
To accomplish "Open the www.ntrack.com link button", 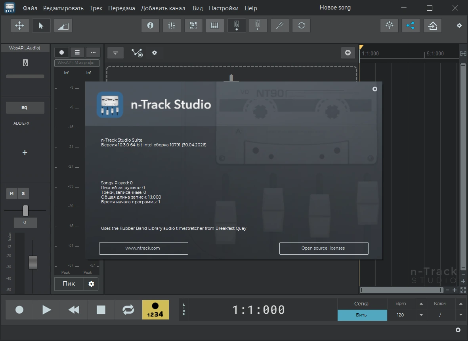I will pyautogui.click(x=143, y=248).
